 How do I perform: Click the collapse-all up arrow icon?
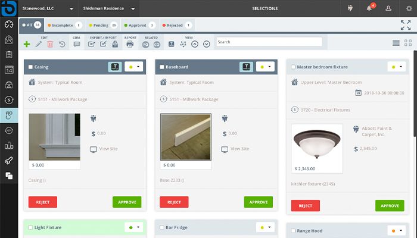(195, 44)
